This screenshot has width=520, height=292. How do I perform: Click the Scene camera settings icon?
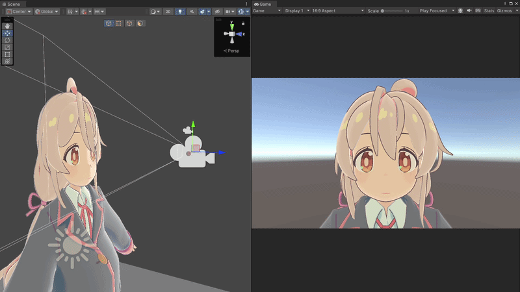coord(227,12)
